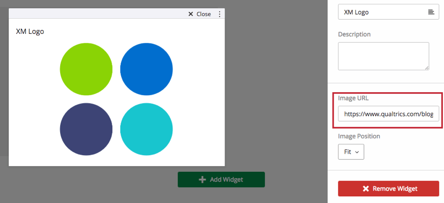Click the text alignment icon in title field

(431, 12)
